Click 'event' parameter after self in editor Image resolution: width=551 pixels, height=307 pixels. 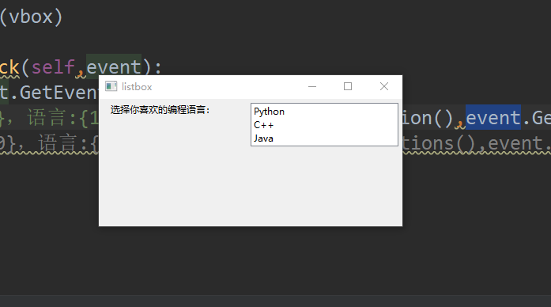point(114,66)
